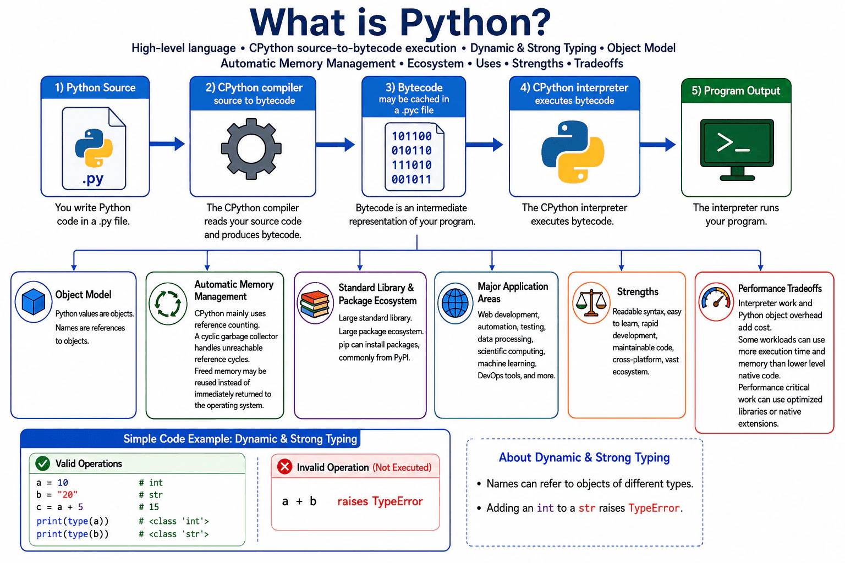The height and width of the screenshot is (563, 845).
Task: Click the 'Valid Operations' label
Action: pyautogui.click(x=89, y=463)
